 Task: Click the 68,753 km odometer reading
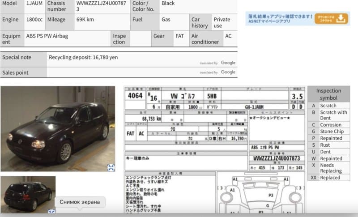click(x=152, y=119)
